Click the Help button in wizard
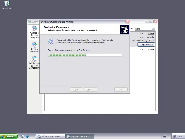Viewport: 185px width, 139px height. (121, 89)
